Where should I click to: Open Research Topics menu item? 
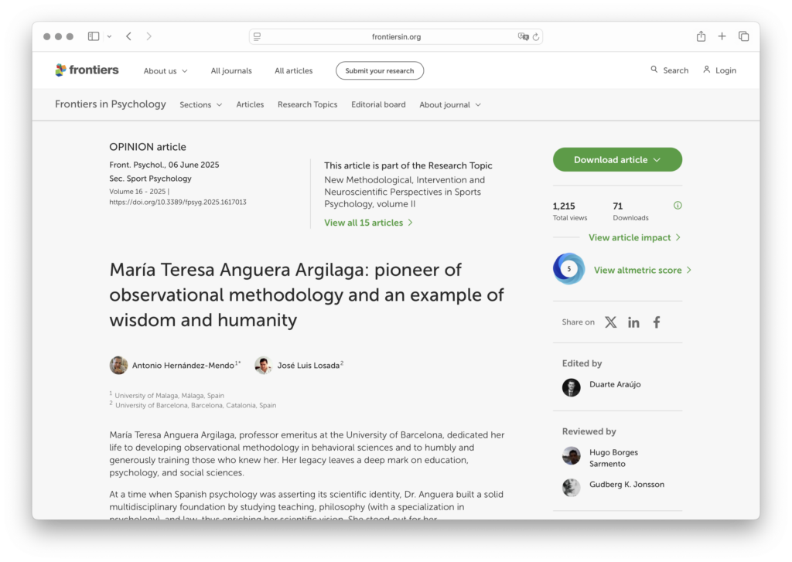tap(307, 105)
